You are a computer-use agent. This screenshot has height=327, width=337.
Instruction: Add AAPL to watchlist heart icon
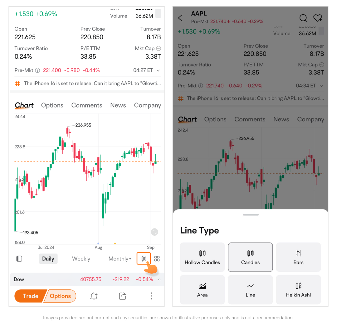pos(318,18)
